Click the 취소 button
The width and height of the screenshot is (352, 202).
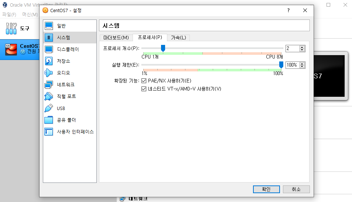[296, 189]
